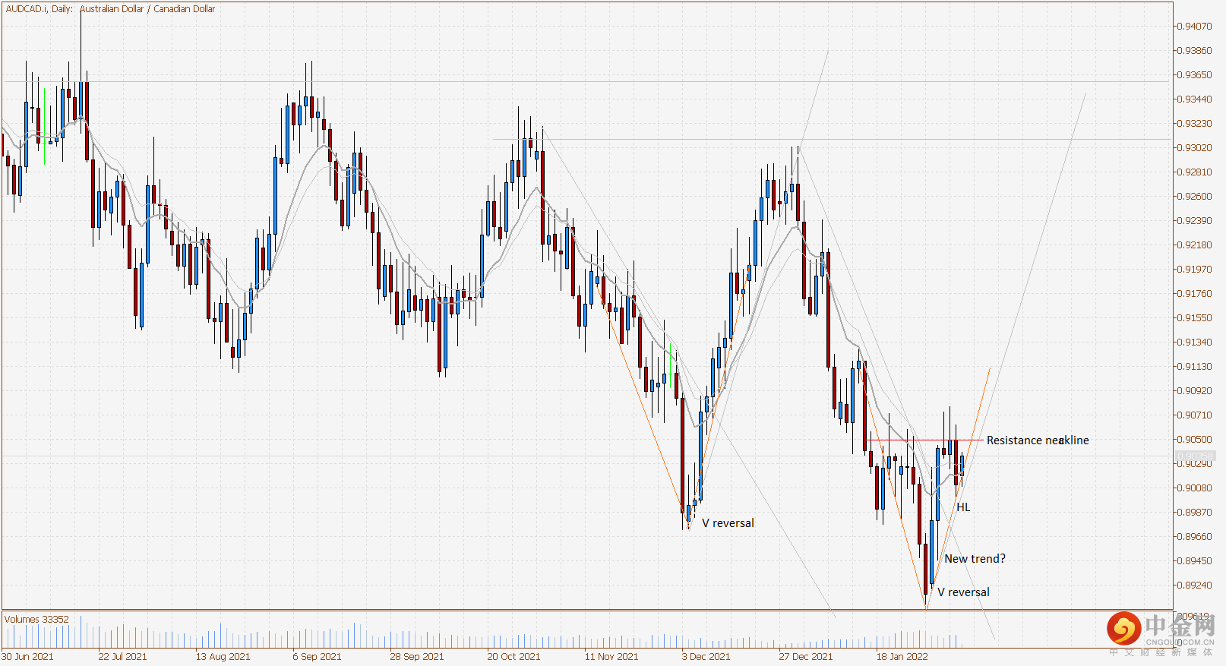1226x666 pixels.
Task: Click the 0.92390 price axis value
Action: [x=1194, y=221]
